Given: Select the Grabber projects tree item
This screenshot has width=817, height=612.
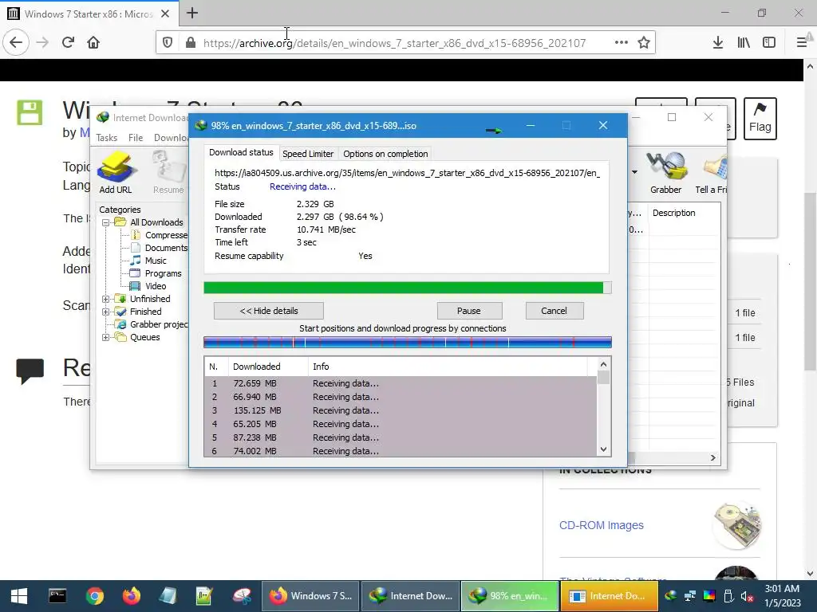Looking at the screenshot, I should pos(151,324).
